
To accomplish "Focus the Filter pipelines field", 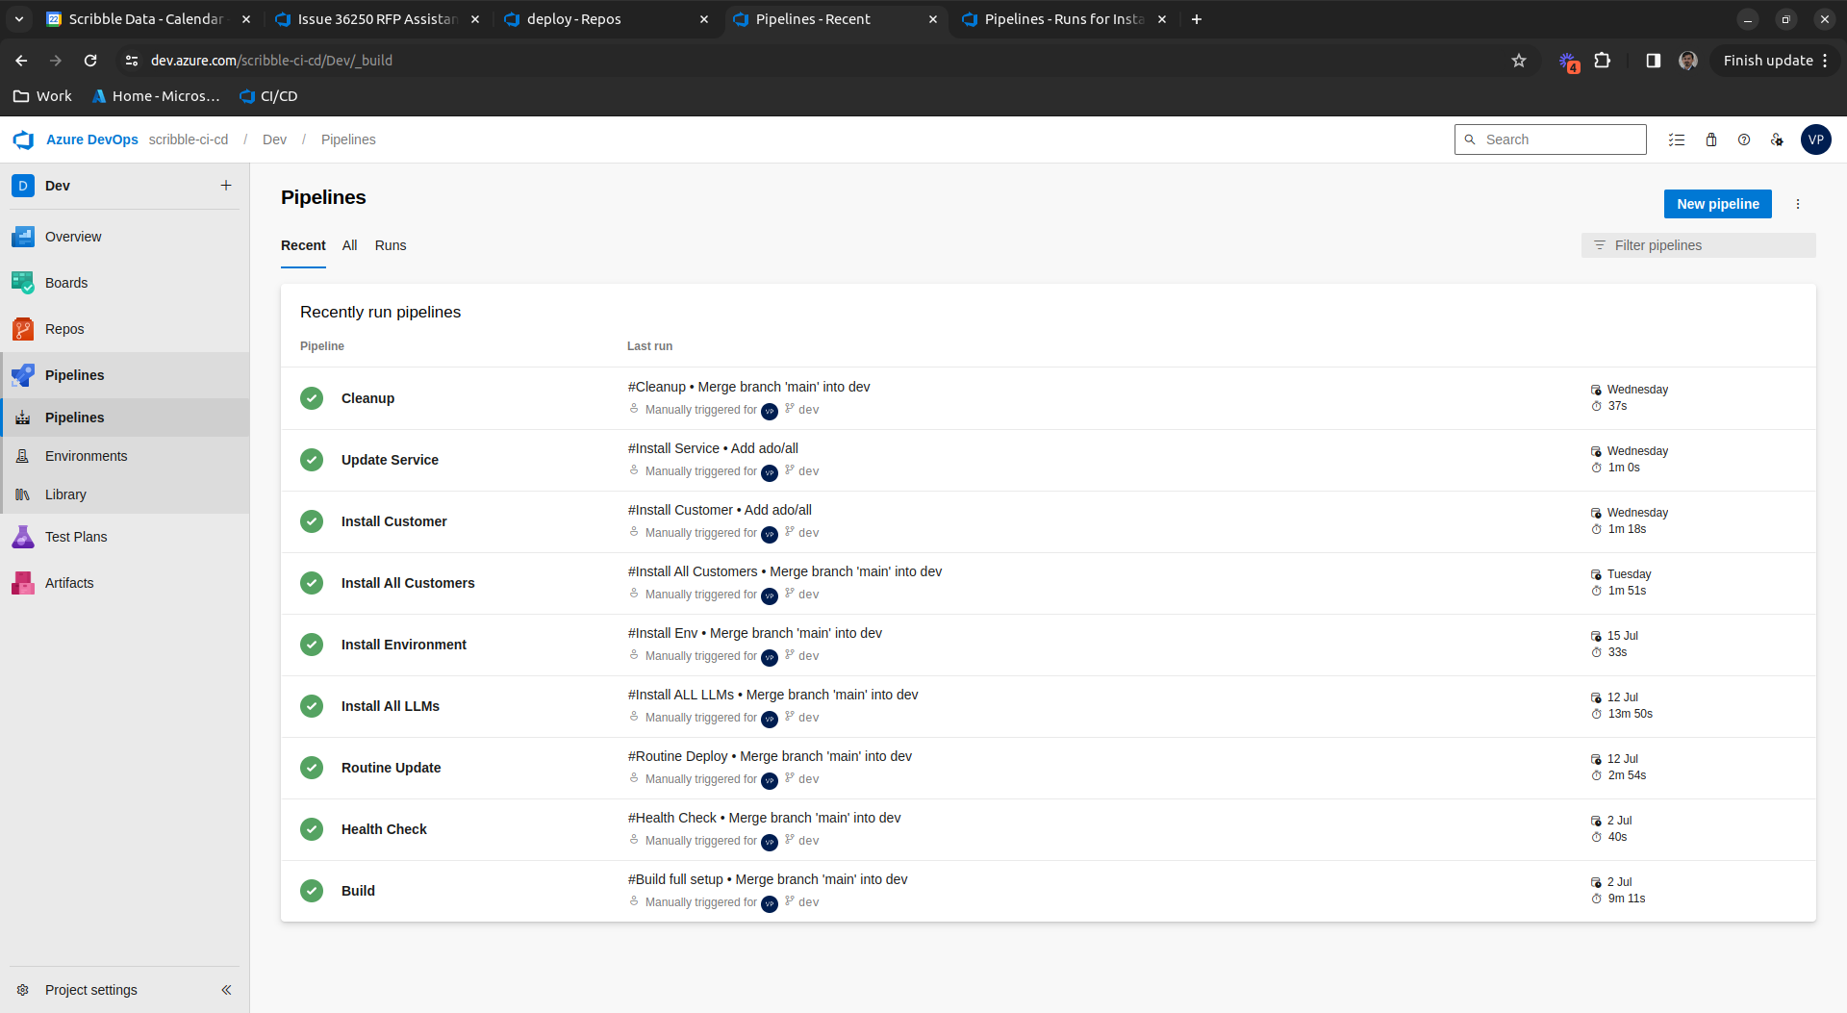I will (x=1699, y=245).
